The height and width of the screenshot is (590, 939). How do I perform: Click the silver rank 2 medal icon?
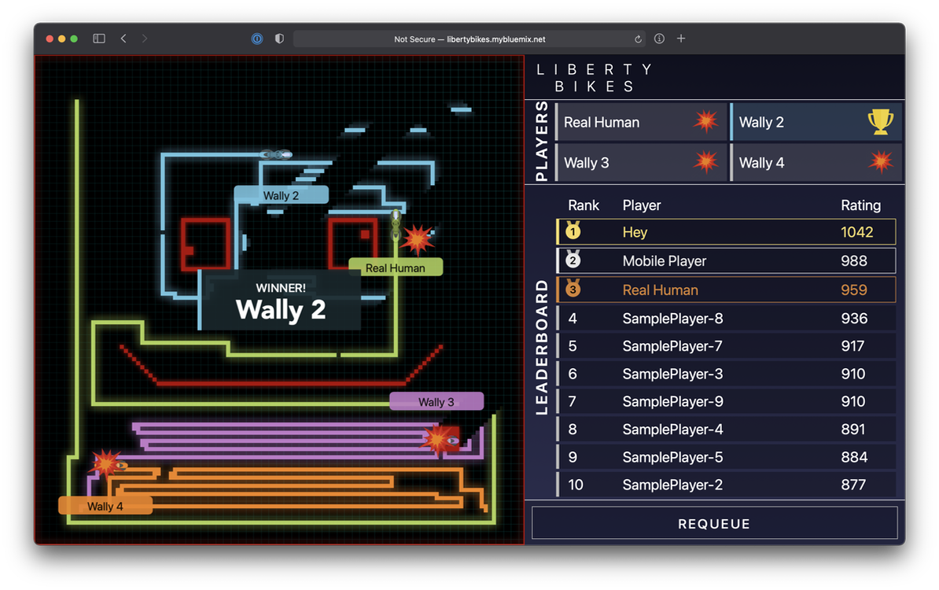point(573,260)
